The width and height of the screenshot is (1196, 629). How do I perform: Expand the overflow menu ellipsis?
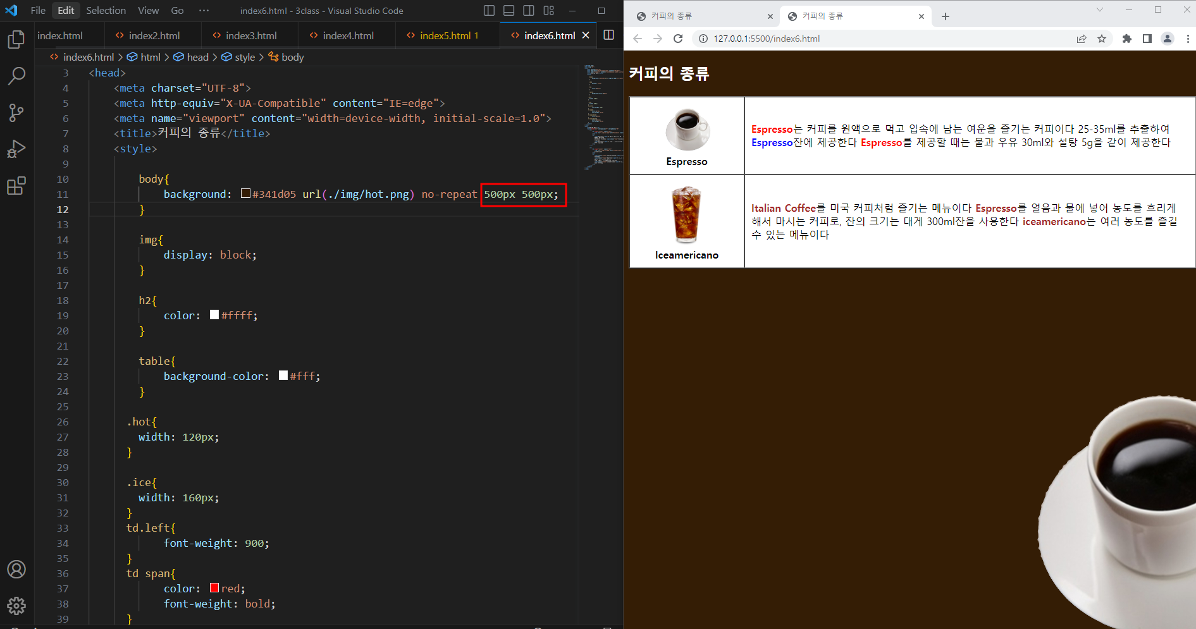click(x=204, y=10)
